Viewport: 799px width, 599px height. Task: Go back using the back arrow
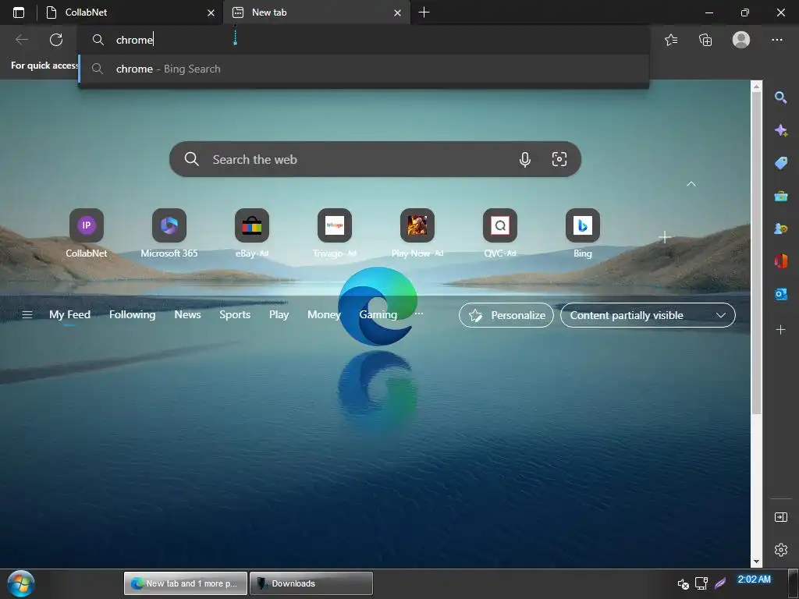pyautogui.click(x=21, y=40)
